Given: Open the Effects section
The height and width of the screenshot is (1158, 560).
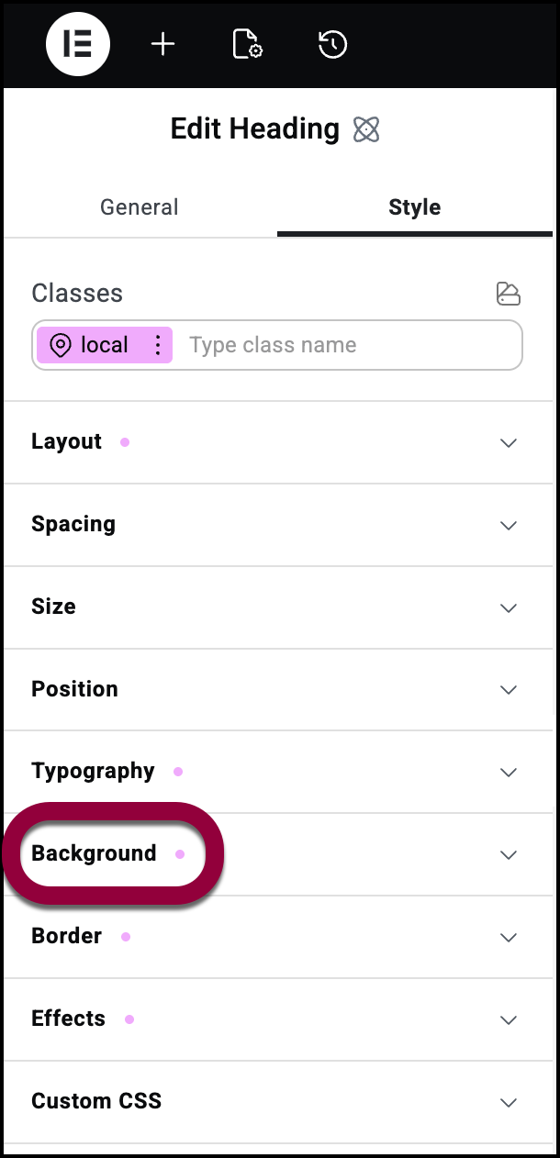Looking at the screenshot, I should tap(69, 1019).
